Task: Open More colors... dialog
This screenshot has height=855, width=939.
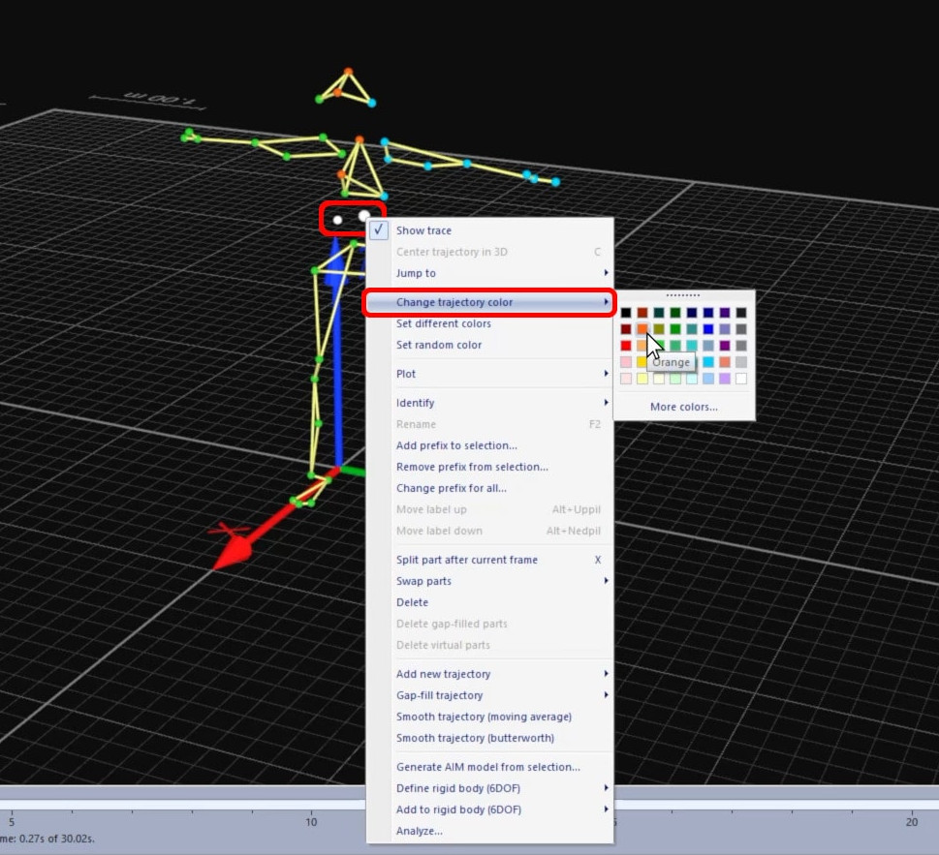Action: click(684, 407)
